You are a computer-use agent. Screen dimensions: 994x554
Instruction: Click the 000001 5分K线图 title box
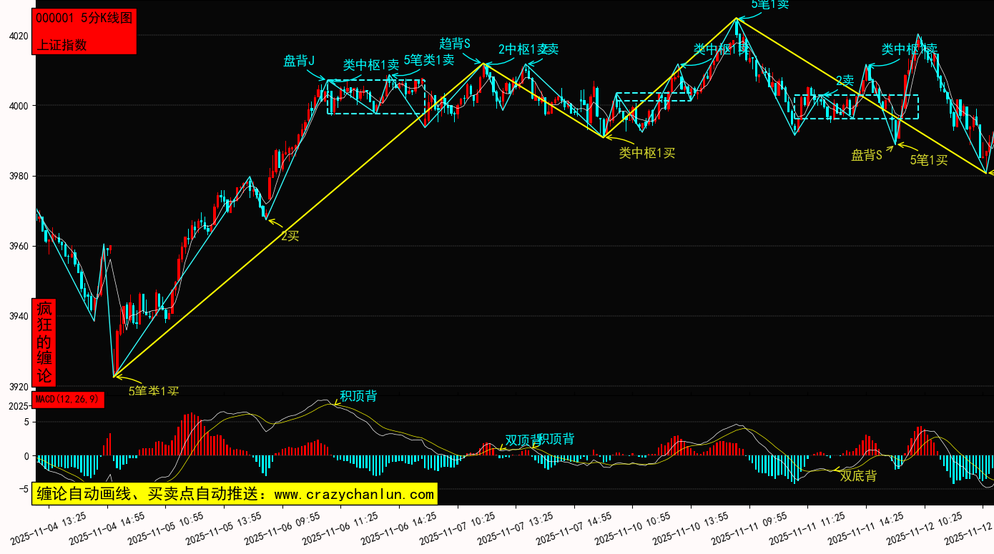click(x=84, y=19)
